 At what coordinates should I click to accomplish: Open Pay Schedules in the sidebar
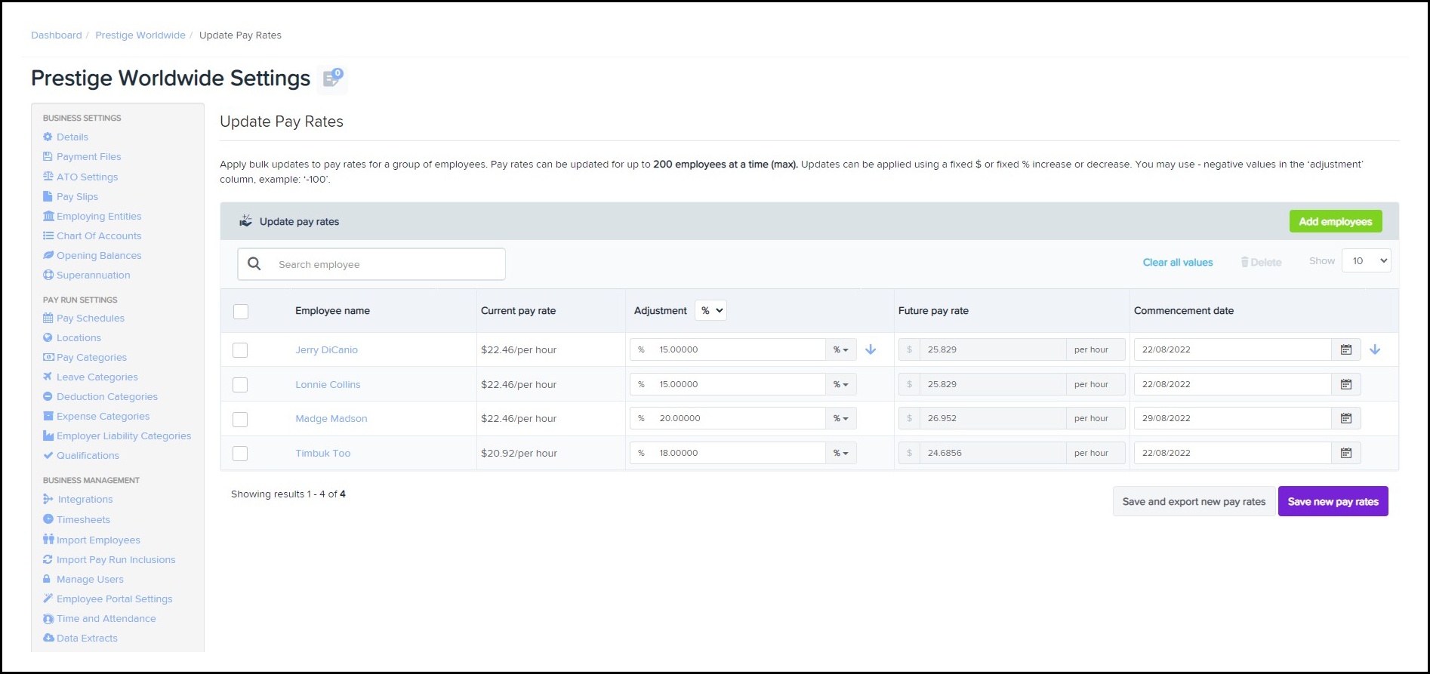(x=90, y=319)
